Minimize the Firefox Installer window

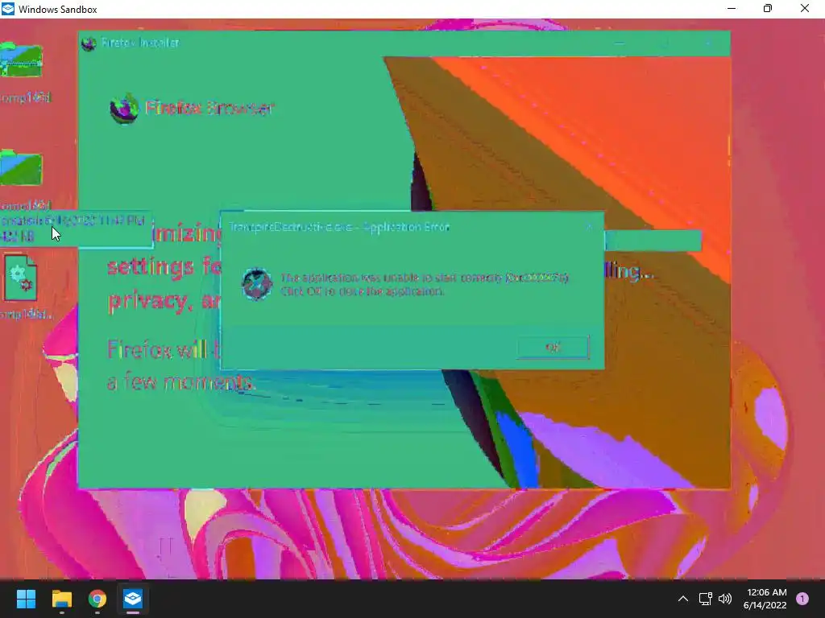tap(620, 43)
